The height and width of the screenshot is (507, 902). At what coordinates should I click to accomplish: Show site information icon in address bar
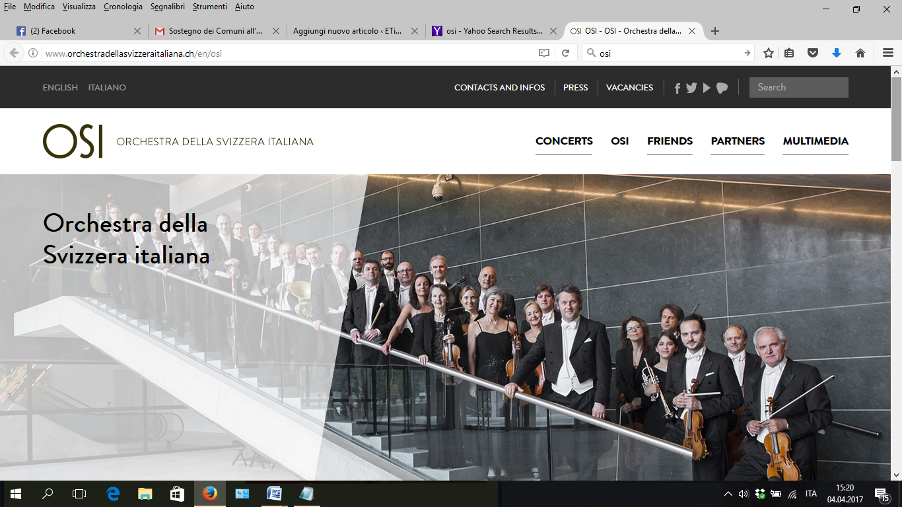[x=33, y=53]
